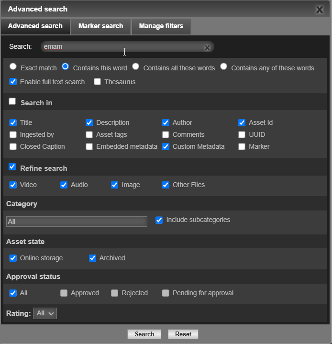
Task: Select Contains all these words option
Action: (135, 66)
